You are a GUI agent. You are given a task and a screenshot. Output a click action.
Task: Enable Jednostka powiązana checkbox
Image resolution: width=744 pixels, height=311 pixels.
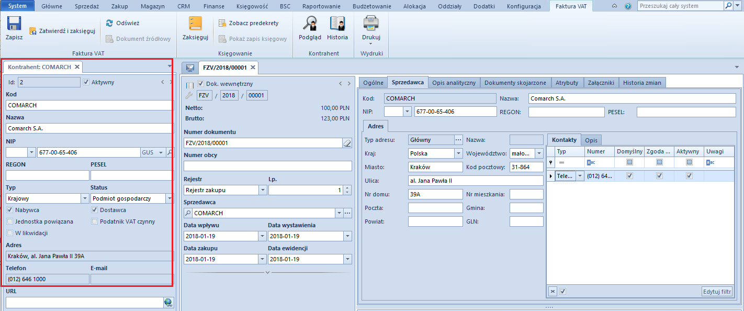[10, 221]
